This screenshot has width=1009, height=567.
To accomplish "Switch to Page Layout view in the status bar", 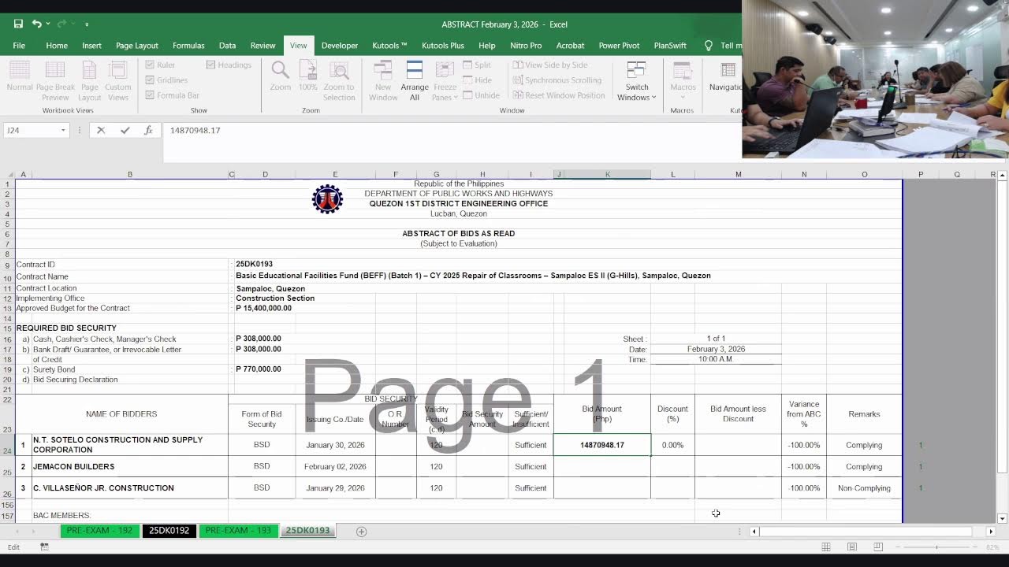I will click(x=852, y=547).
